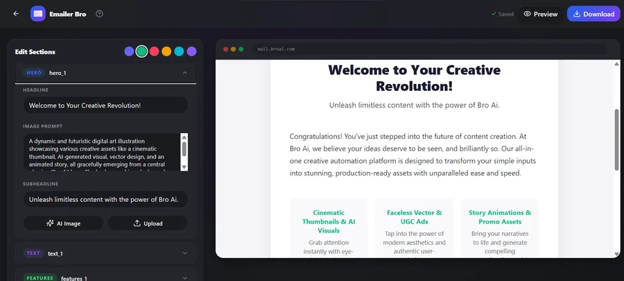Click the yellow dot in mock browser
The height and width of the screenshot is (281, 624).
pyautogui.click(x=233, y=49)
